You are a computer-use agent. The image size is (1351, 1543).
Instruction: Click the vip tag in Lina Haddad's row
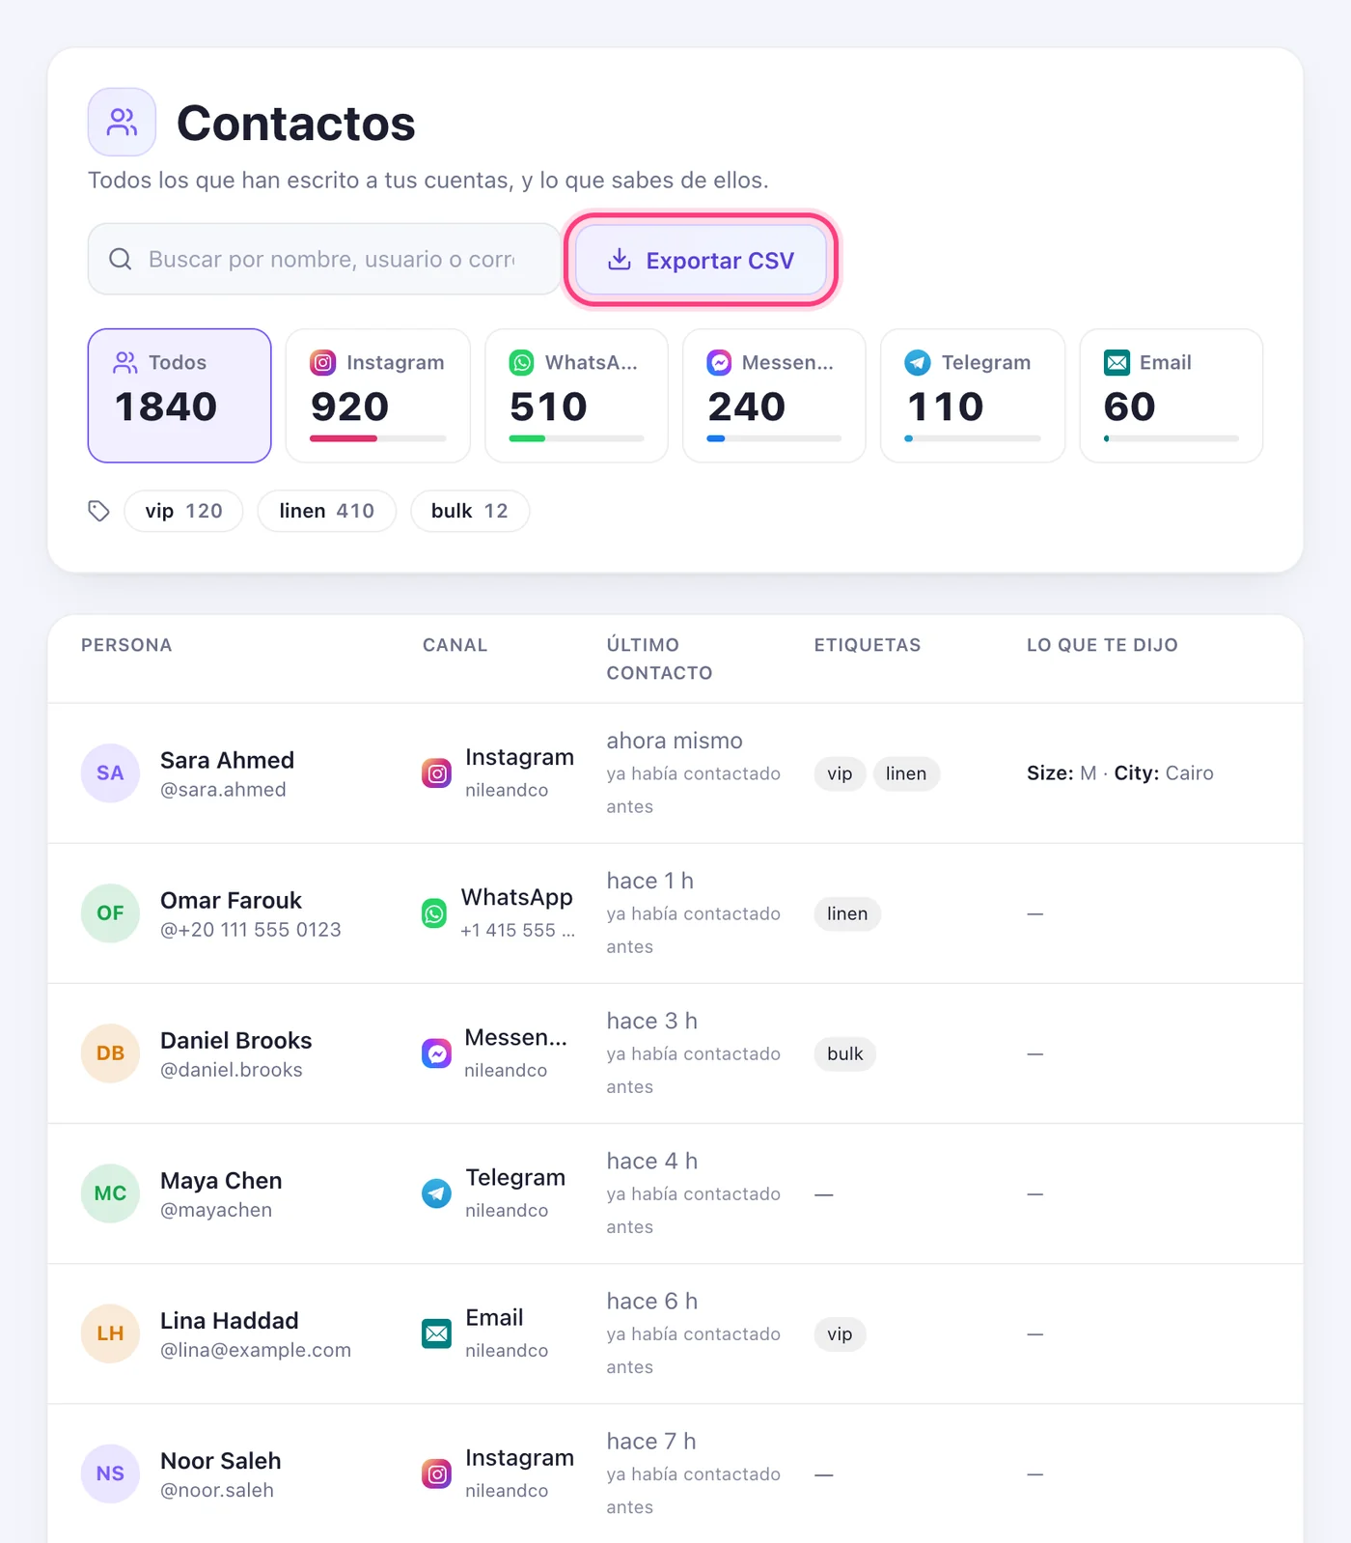click(x=840, y=1333)
